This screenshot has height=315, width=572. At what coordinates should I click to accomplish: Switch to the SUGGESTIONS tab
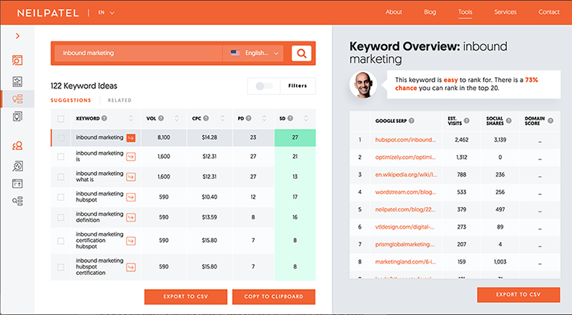pyautogui.click(x=71, y=100)
